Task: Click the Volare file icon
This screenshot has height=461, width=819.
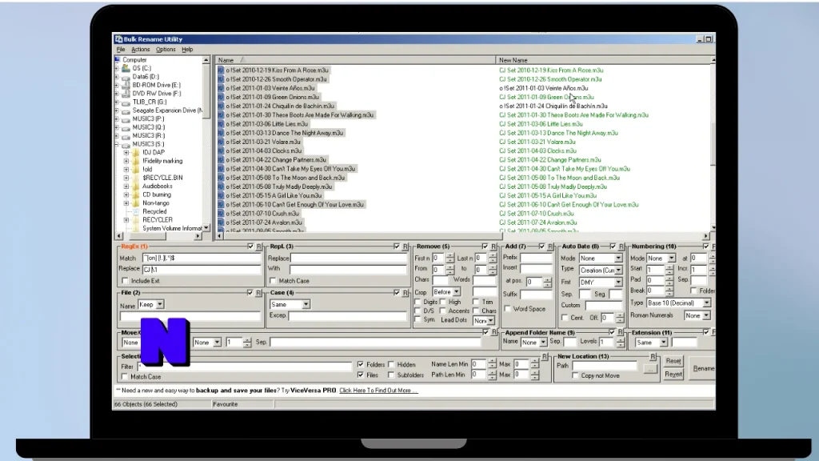Action: coord(221,142)
